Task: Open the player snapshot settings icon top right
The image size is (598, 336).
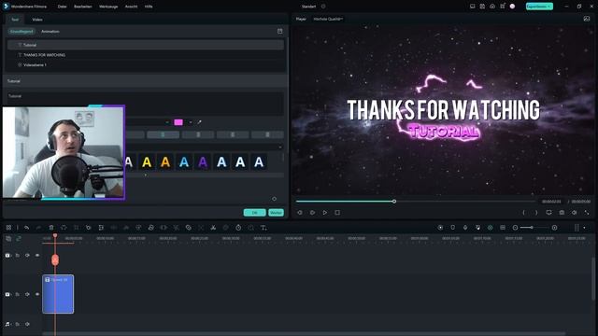Action: coord(587,19)
